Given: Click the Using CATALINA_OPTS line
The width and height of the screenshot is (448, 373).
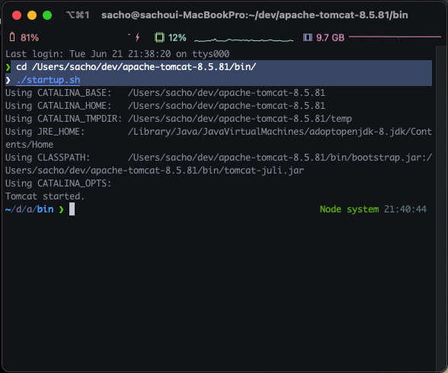Looking at the screenshot, I should (58, 183).
